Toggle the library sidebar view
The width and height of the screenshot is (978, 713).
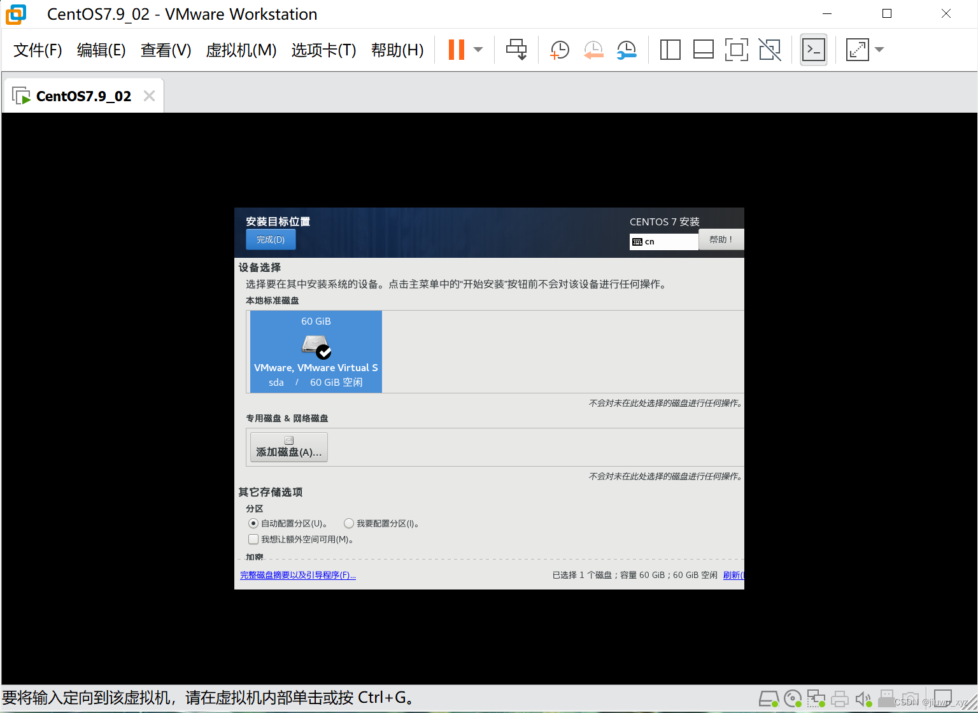[x=670, y=50]
